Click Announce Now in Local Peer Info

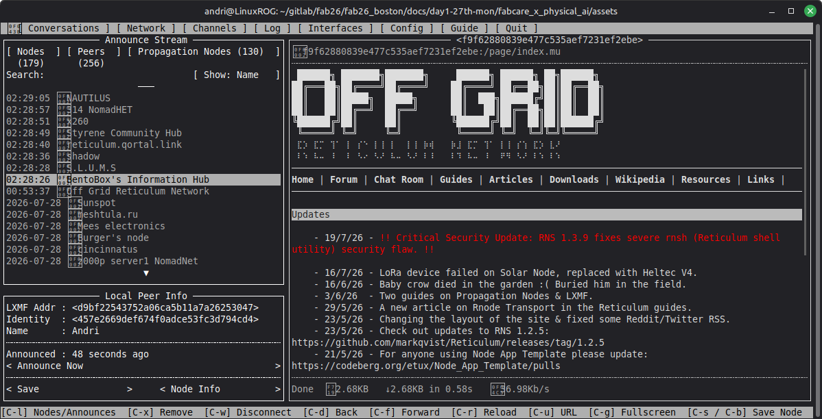143,366
